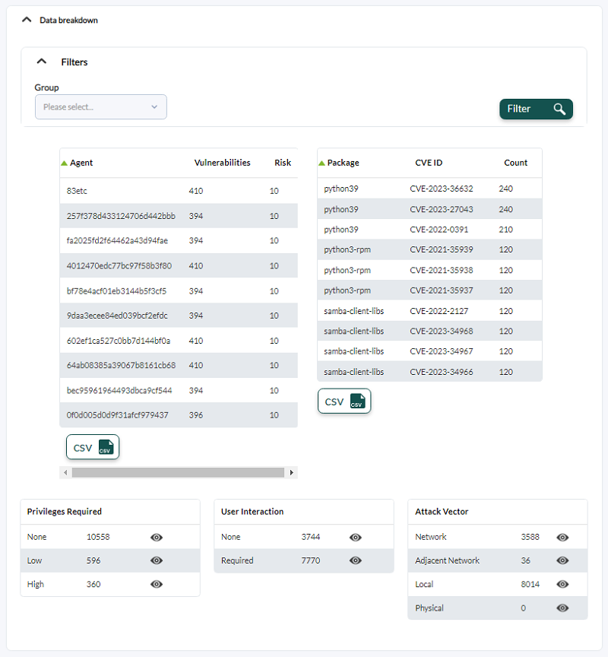Click CVE-2023-27043 in package table
Image resolution: width=608 pixels, height=657 pixels.
pos(442,209)
